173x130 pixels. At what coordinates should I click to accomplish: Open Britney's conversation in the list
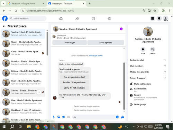23,72
